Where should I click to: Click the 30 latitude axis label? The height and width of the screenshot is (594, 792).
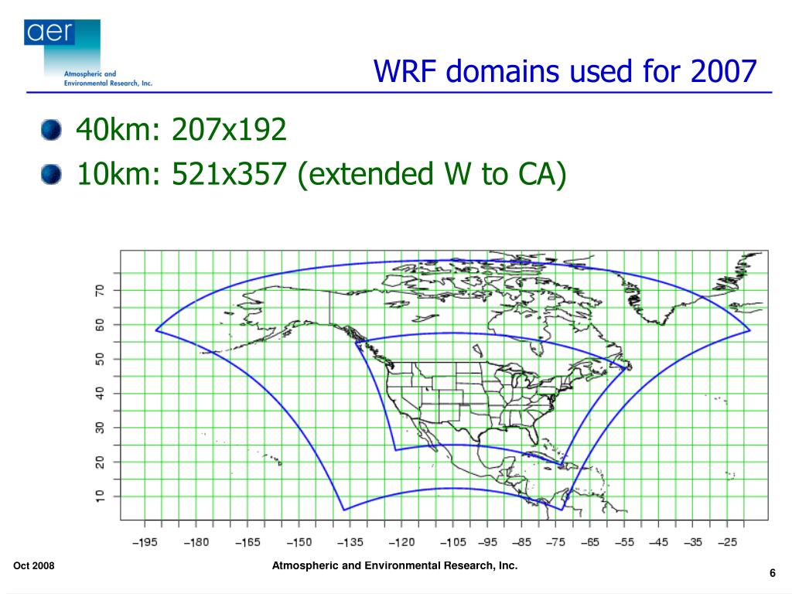(100, 428)
